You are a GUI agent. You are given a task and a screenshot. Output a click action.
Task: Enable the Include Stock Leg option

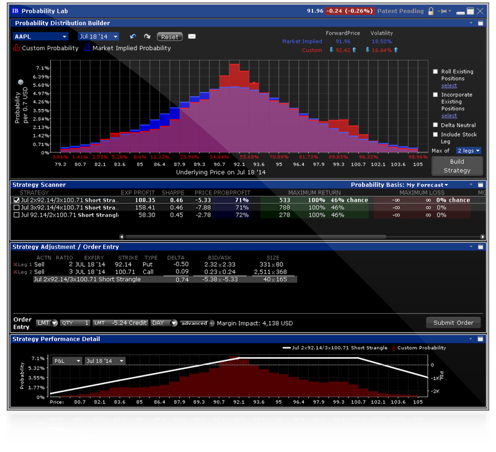pyautogui.click(x=436, y=134)
